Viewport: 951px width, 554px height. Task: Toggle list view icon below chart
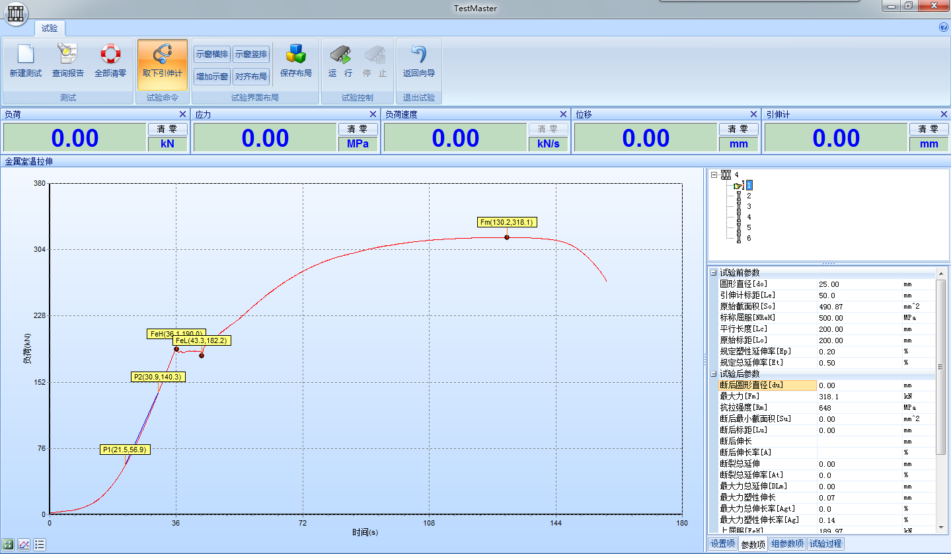[39, 545]
